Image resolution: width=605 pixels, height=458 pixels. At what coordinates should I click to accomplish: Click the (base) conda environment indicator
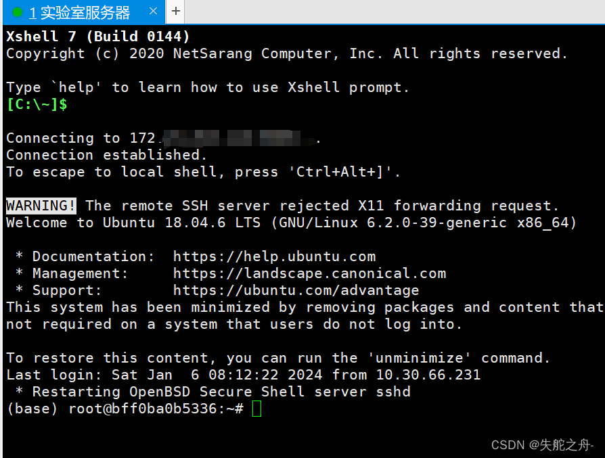[32, 409]
